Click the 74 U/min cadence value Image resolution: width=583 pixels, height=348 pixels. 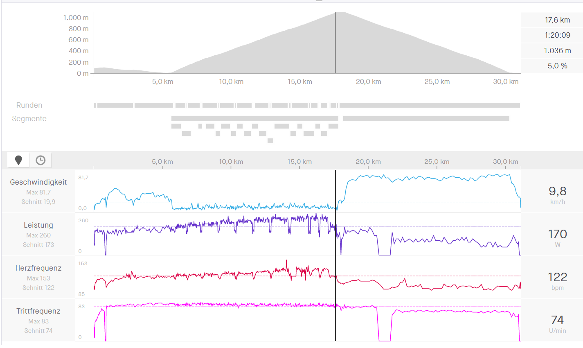(x=557, y=321)
